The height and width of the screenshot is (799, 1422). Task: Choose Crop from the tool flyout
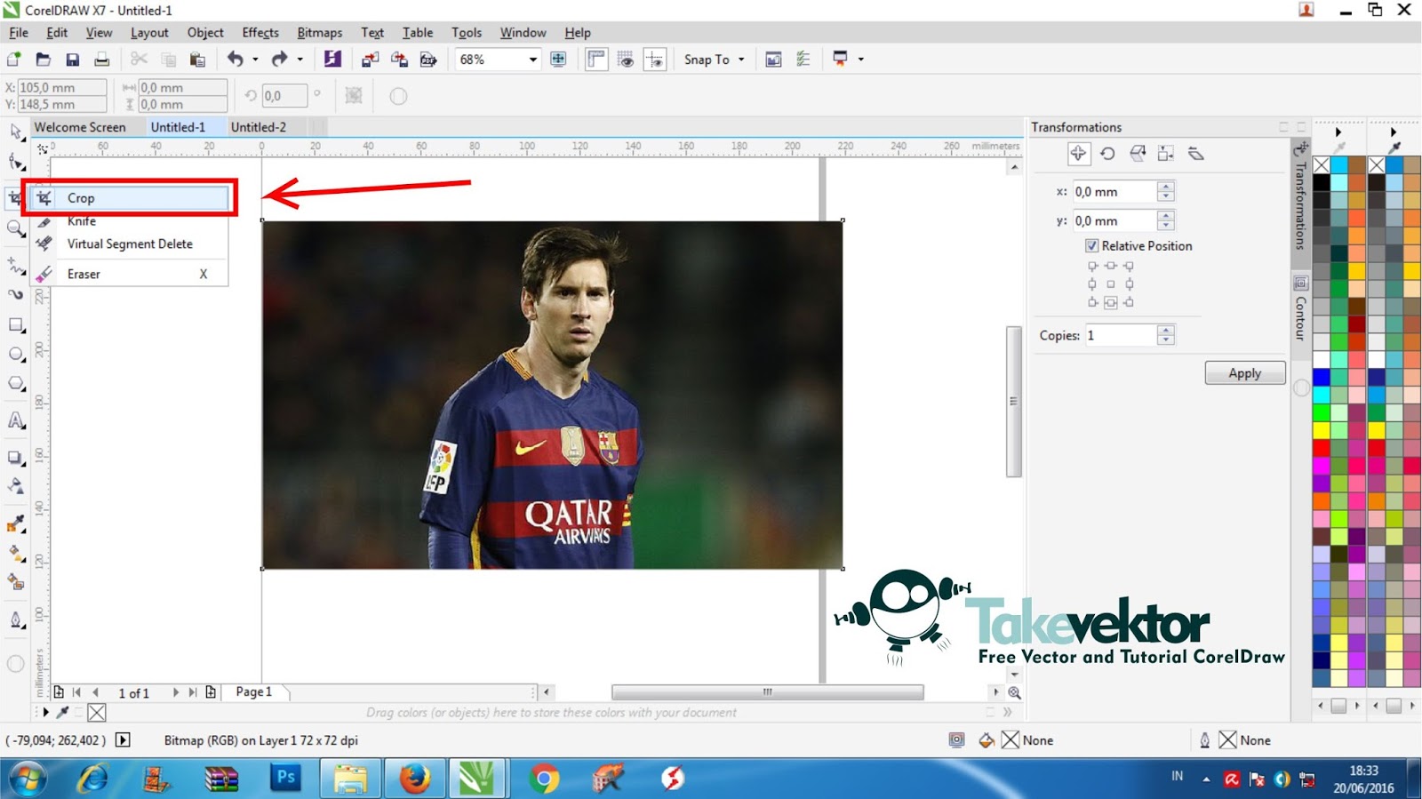click(130, 198)
